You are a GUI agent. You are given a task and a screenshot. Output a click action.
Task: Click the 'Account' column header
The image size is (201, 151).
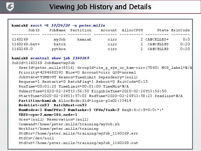pyautogui.click(x=109, y=30)
